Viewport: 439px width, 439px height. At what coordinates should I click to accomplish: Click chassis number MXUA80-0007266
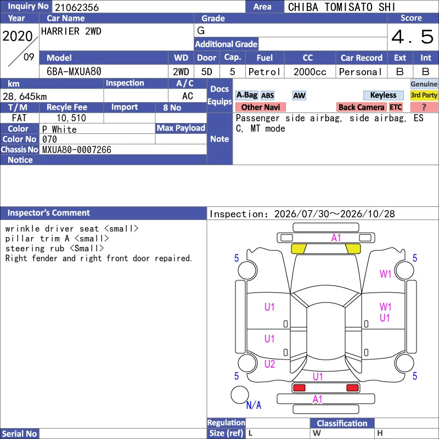tap(77, 150)
